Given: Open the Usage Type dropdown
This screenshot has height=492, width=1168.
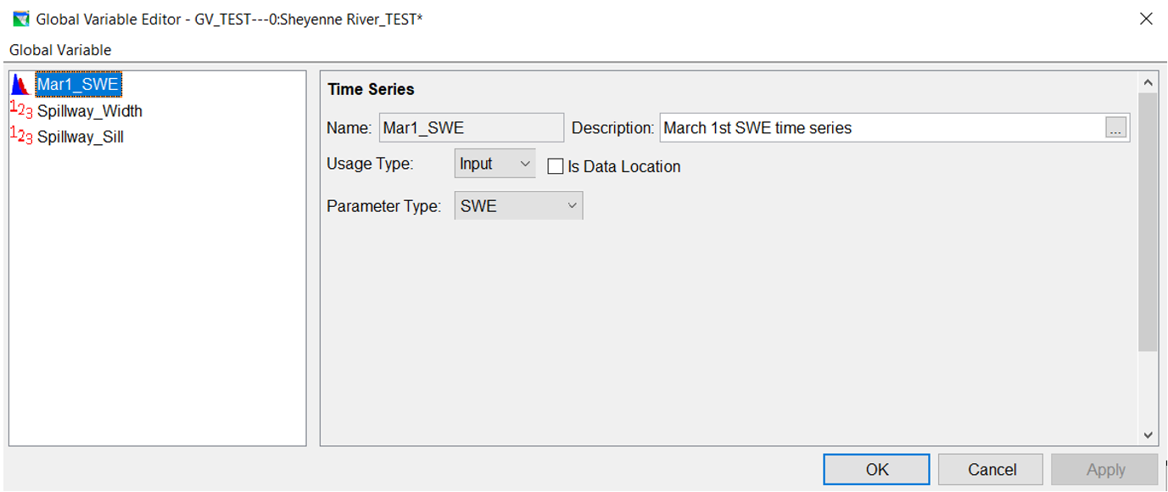Looking at the screenshot, I should 495,164.
